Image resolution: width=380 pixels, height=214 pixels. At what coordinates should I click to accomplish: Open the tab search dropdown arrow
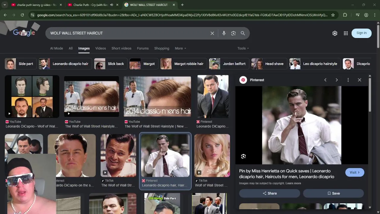point(4,5)
